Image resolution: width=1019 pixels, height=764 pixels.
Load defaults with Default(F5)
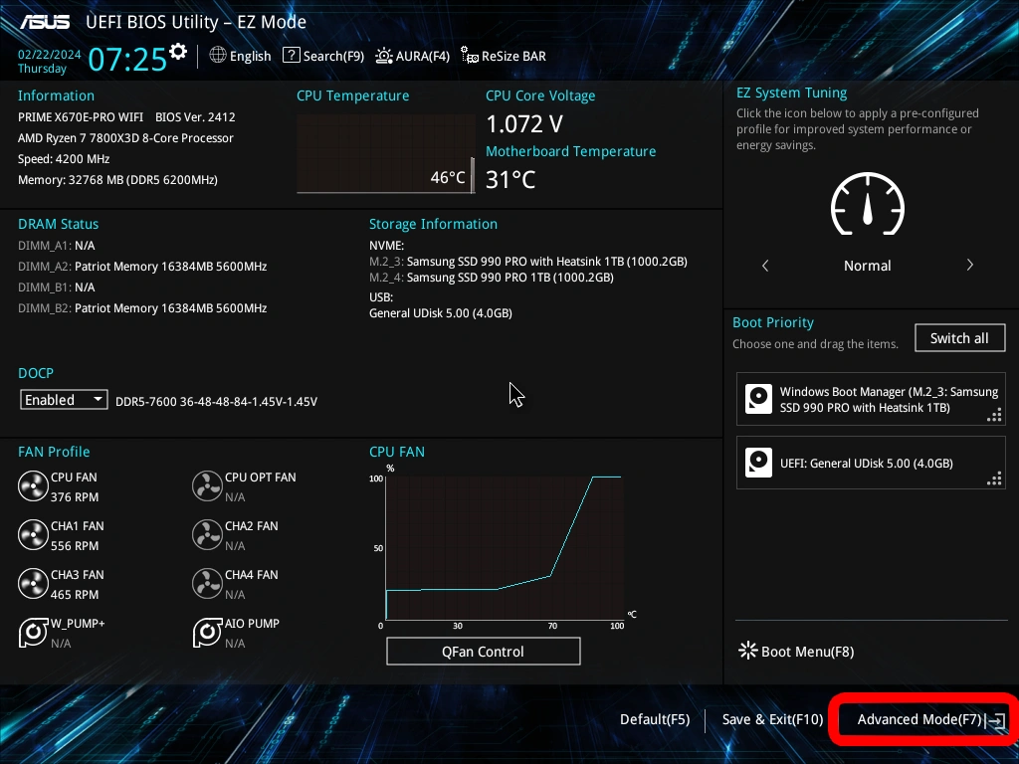click(655, 719)
